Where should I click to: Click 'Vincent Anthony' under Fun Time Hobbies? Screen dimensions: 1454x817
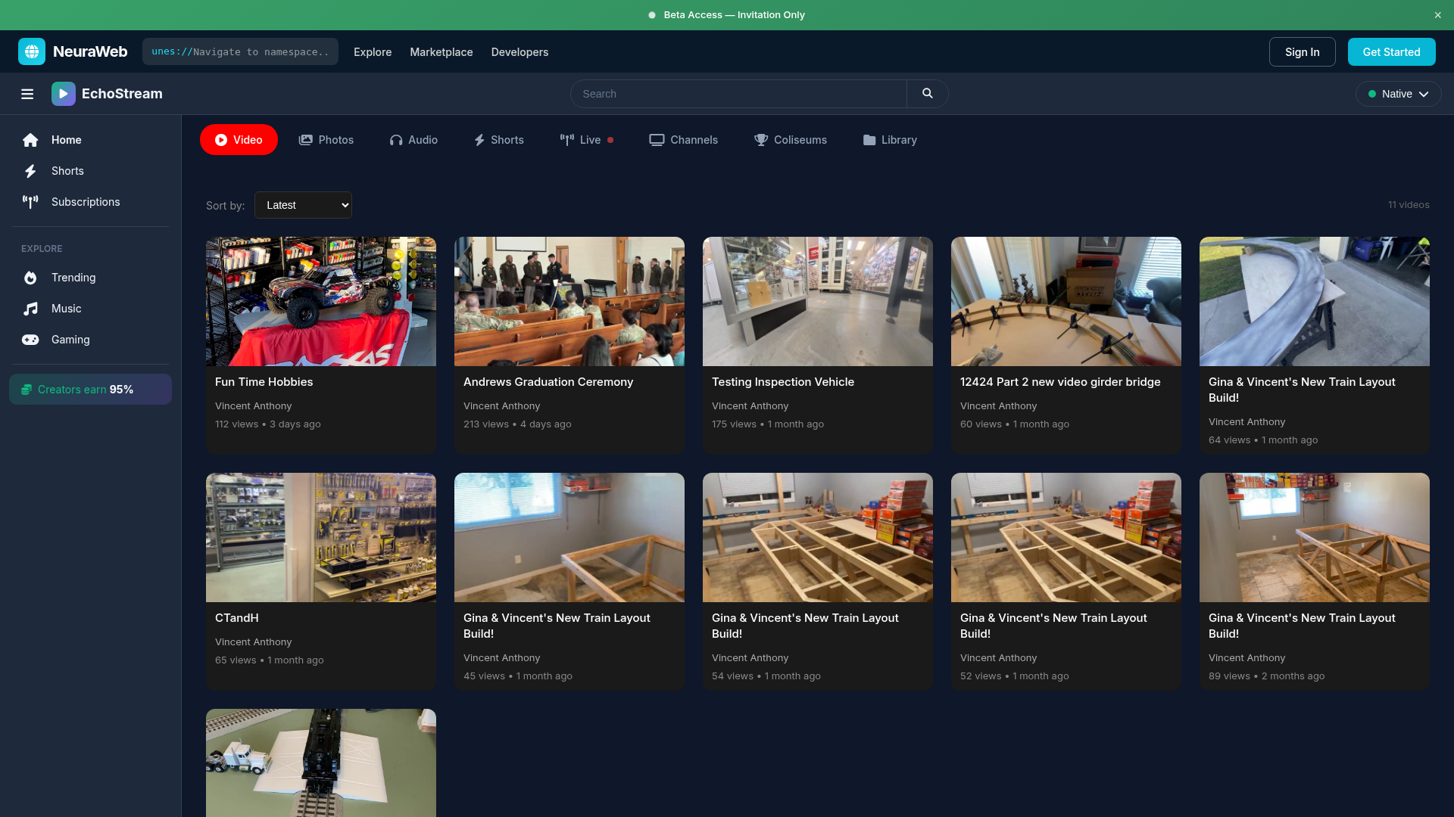point(253,406)
